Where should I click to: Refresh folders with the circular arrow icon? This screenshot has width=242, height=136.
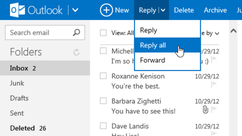tap(76, 52)
